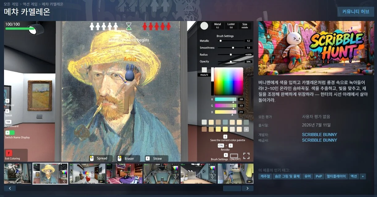377x197 pixels.
Task: Click the round white brush preview circle
Action: click(204, 26)
